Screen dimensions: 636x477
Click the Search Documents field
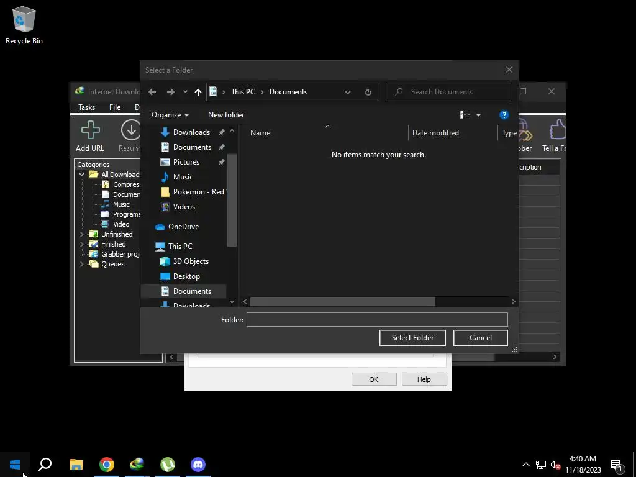coord(448,92)
